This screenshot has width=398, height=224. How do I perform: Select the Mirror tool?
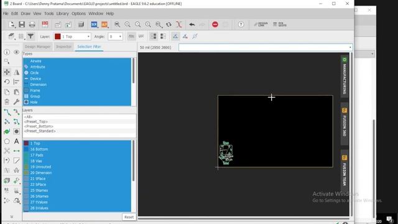(x=17, y=72)
